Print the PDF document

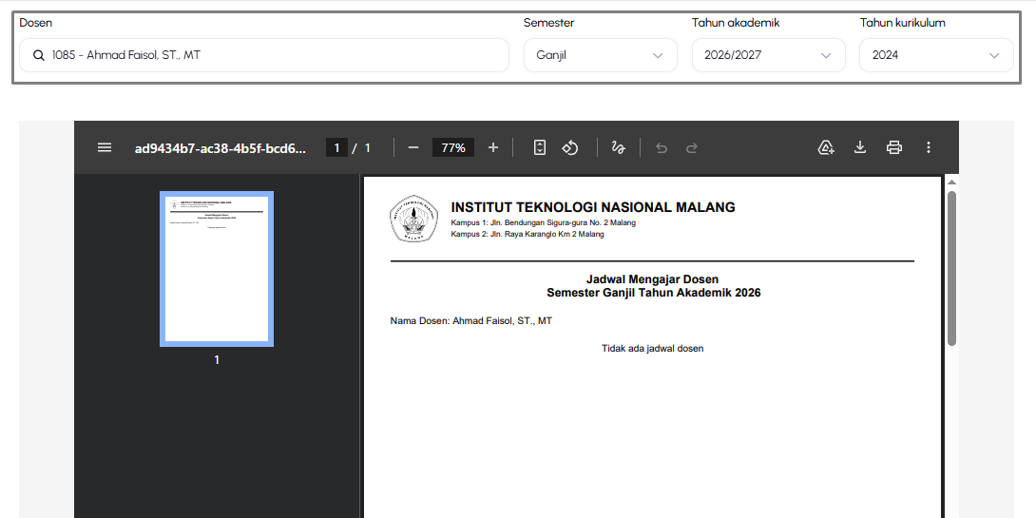pos(894,147)
